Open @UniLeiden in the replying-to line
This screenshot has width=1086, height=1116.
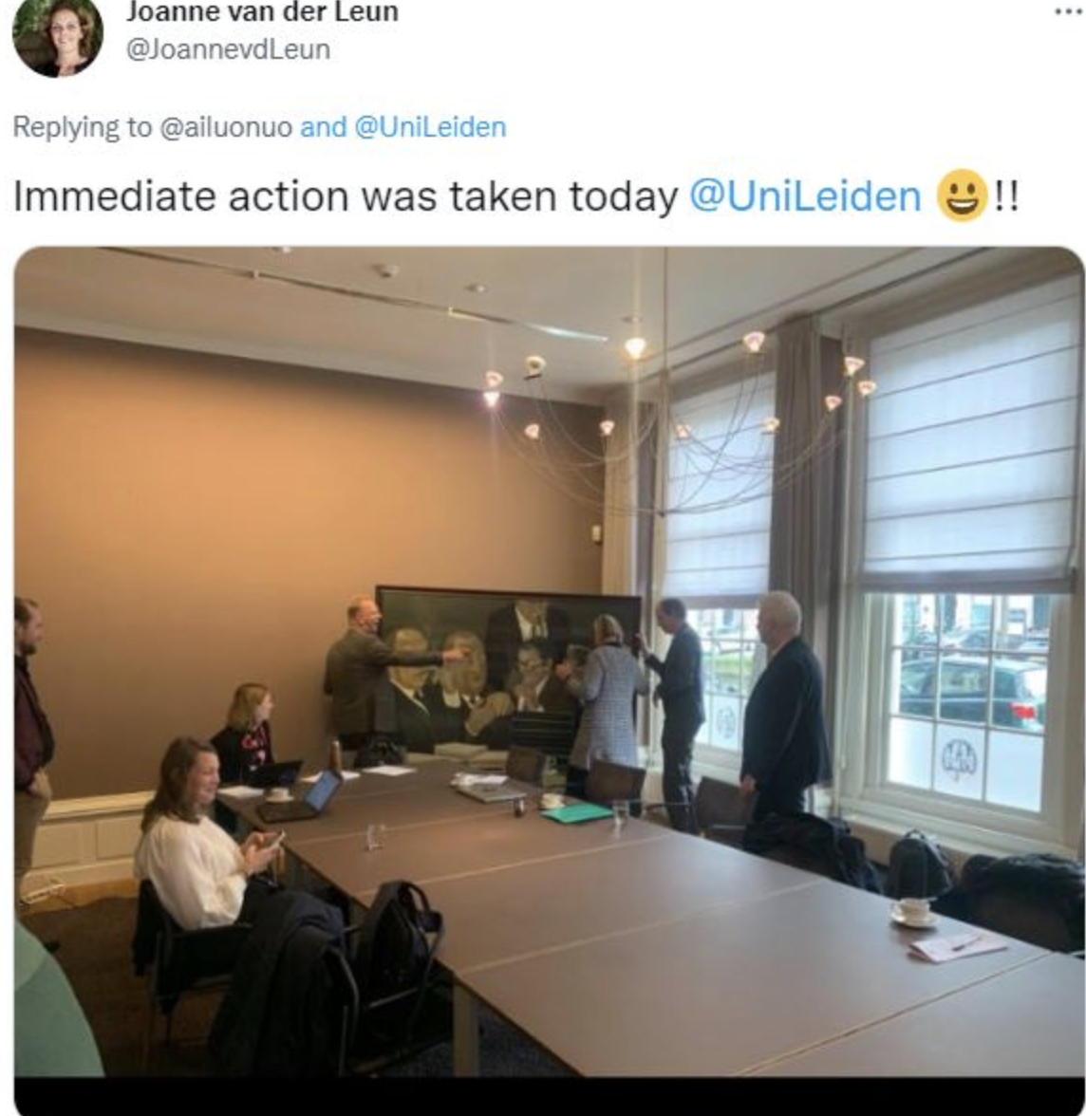(x=430, y=127)
